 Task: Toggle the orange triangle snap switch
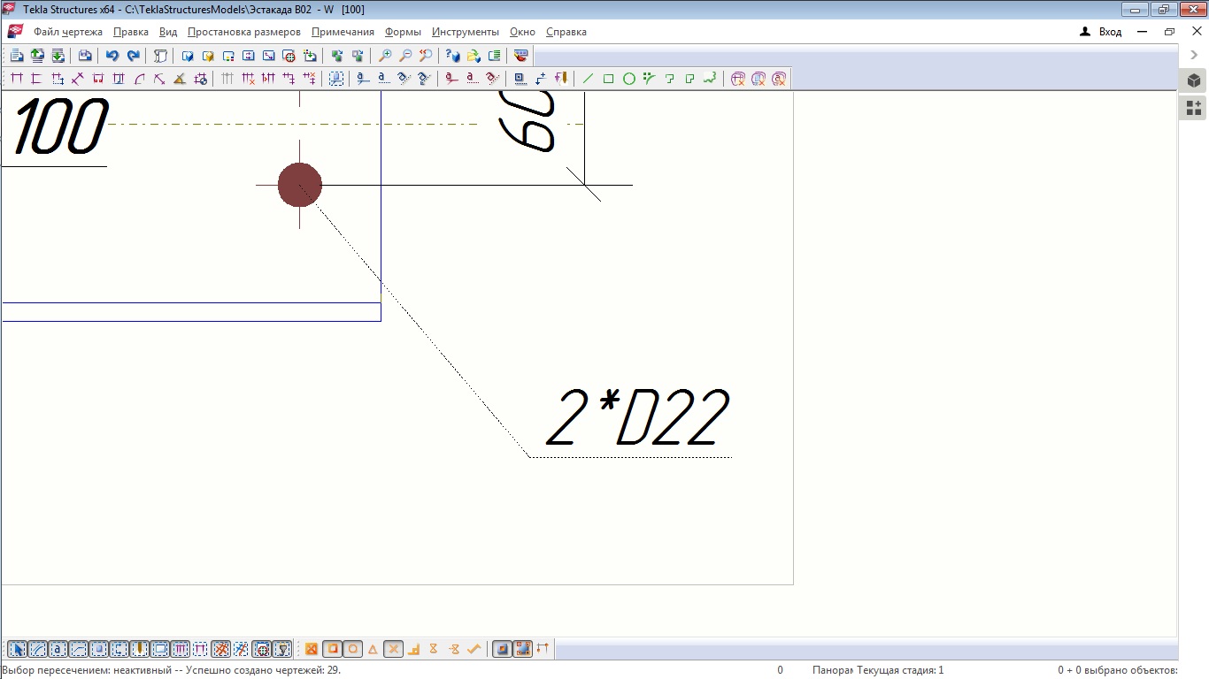coord(373,649)
